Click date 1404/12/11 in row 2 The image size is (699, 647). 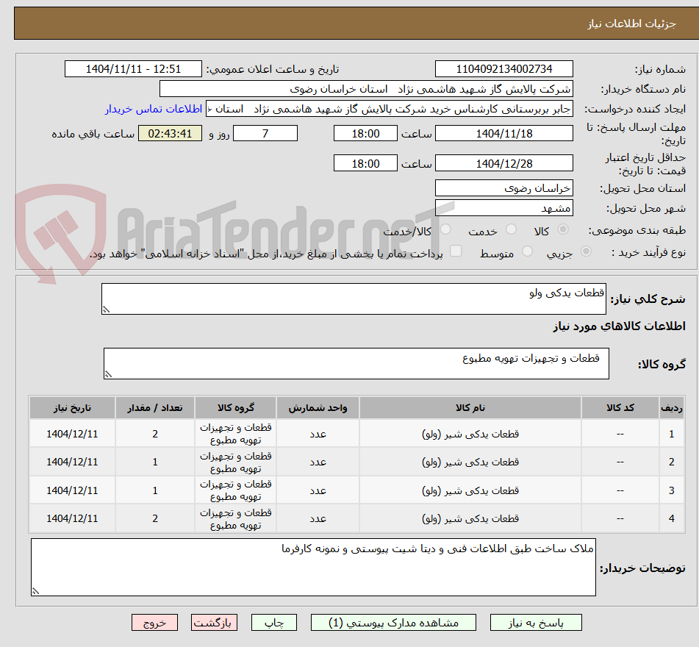(x=72, y=462)
